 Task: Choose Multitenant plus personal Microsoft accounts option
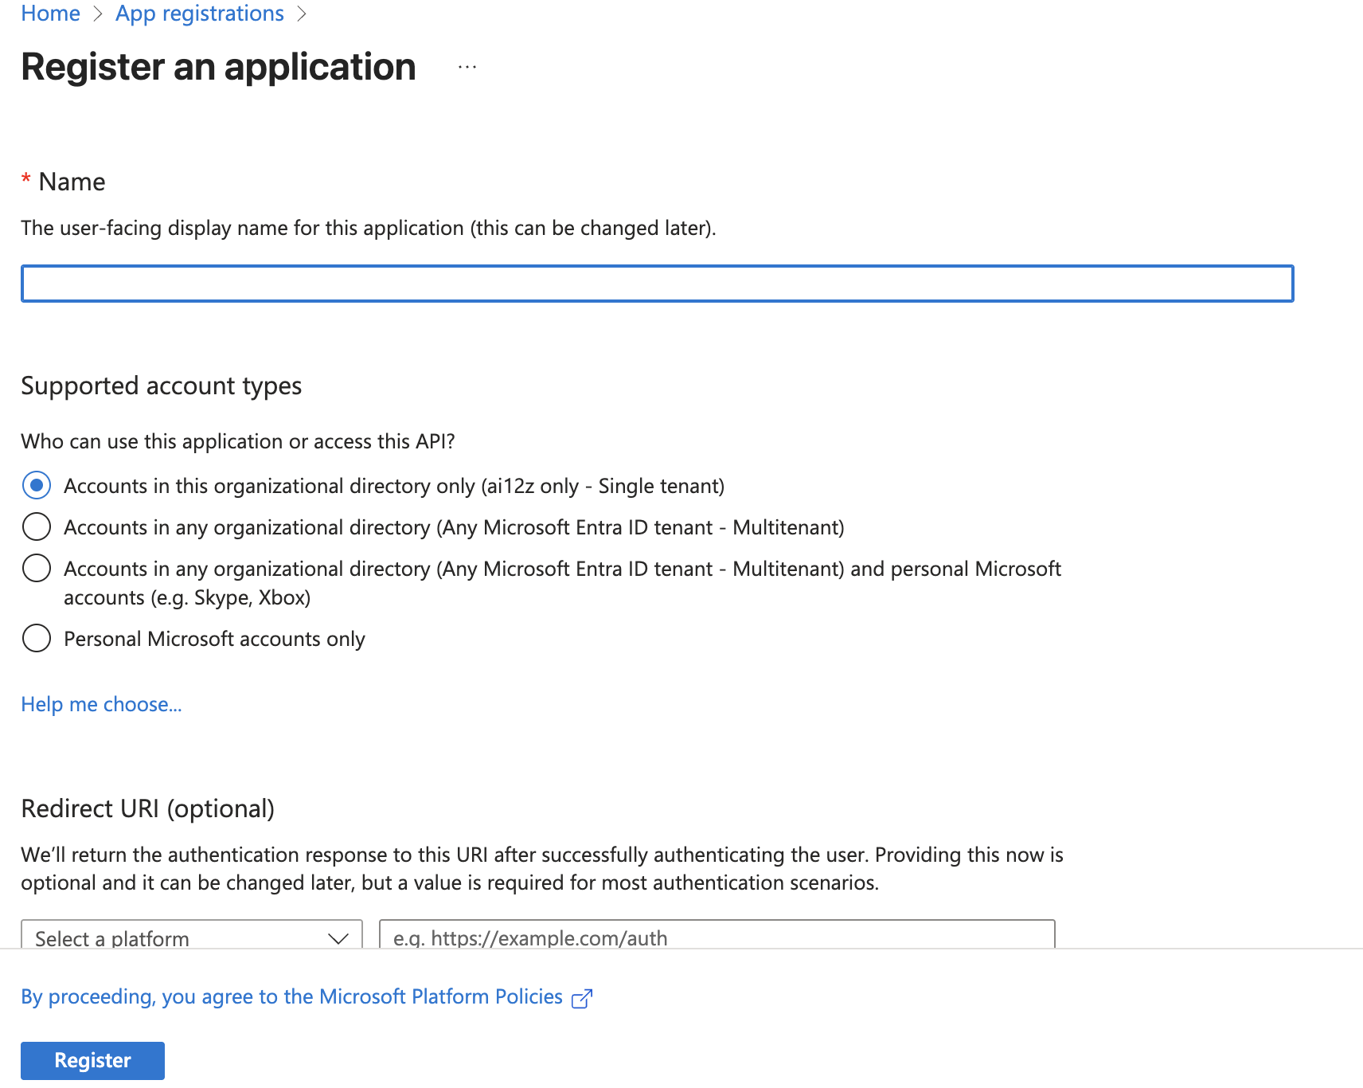[36, 568]
